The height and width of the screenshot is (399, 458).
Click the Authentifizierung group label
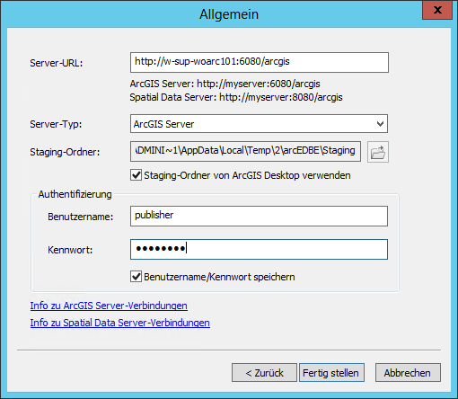click(x=75, y=194)
